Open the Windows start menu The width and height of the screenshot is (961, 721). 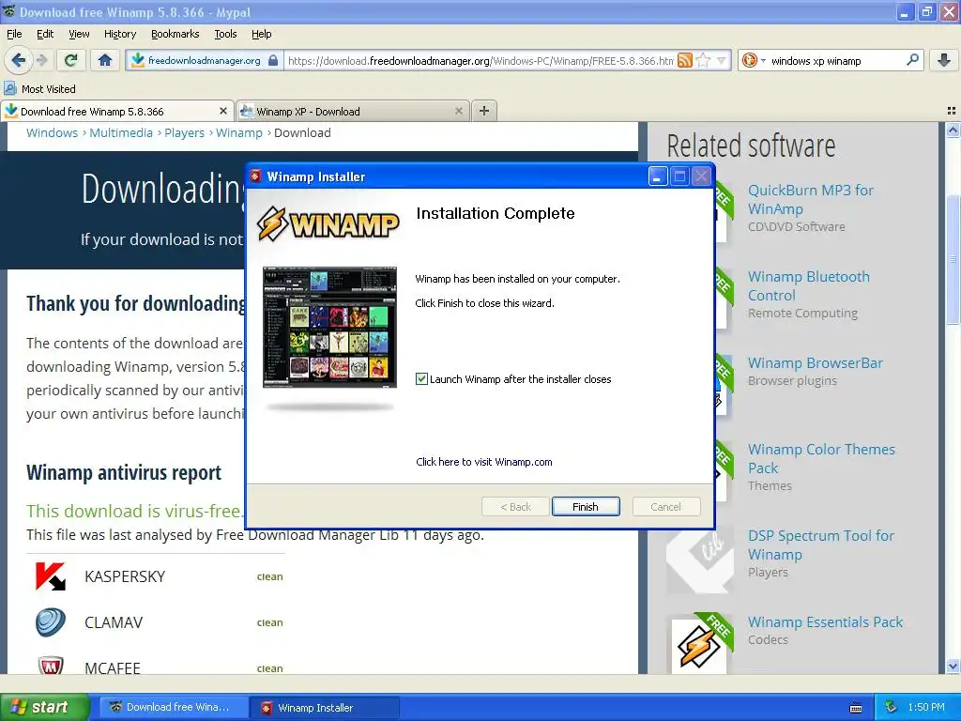[x=44, y=707]
